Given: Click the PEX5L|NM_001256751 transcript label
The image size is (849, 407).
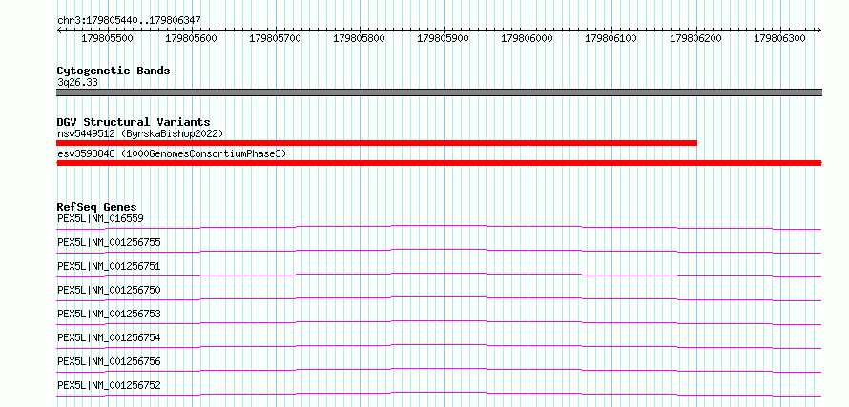Looking at the screenshot, I should 109,266.
